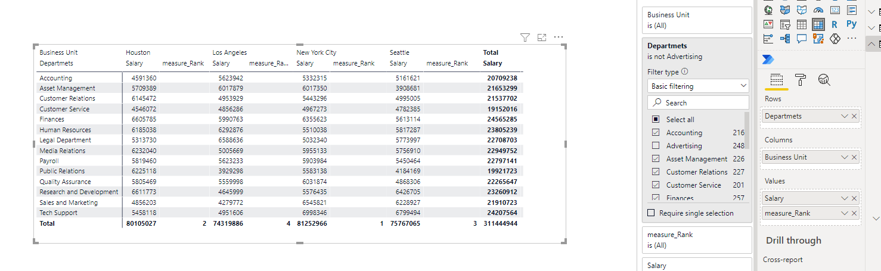The height and width of the screenshot is (271, 881).
Task: Open more options ellipsis above matrix
Action: (x=559, y=37)
